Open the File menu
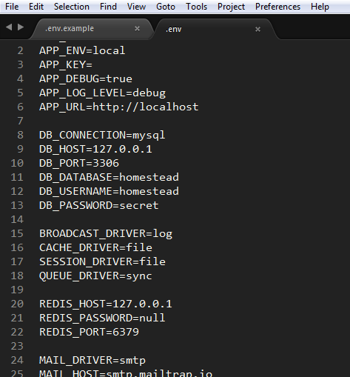This screenshot has height=377, width=350. coord(12,7)
